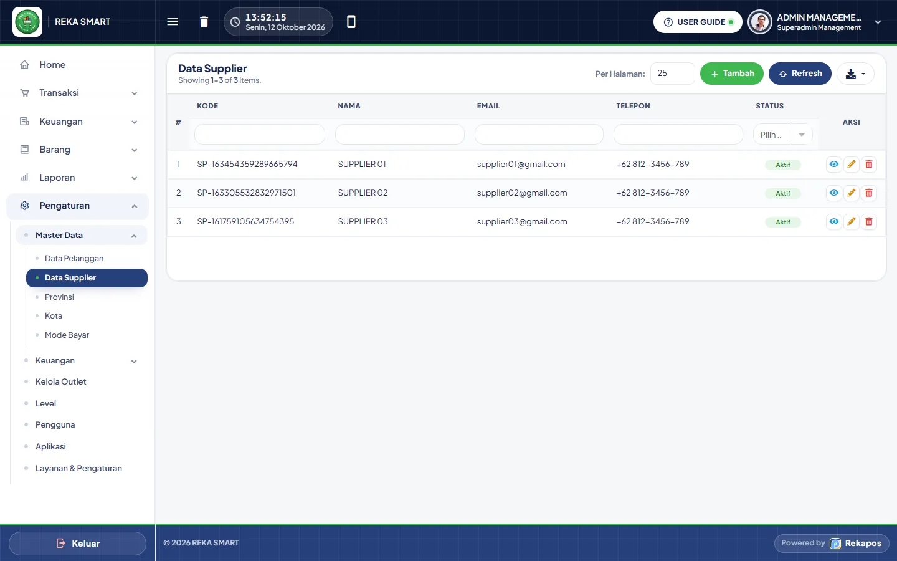
Task: Click the admin profile avatar
Action: 760,22
